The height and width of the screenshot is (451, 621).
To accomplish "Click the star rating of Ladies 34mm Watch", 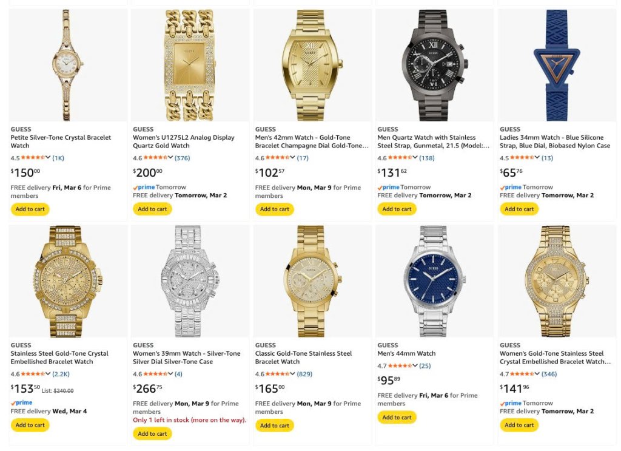I will pos(522,157).
